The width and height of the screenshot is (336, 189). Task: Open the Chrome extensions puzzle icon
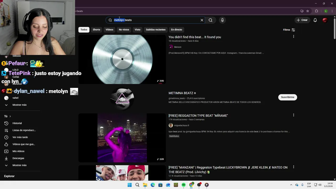click(x=317, y=11)
